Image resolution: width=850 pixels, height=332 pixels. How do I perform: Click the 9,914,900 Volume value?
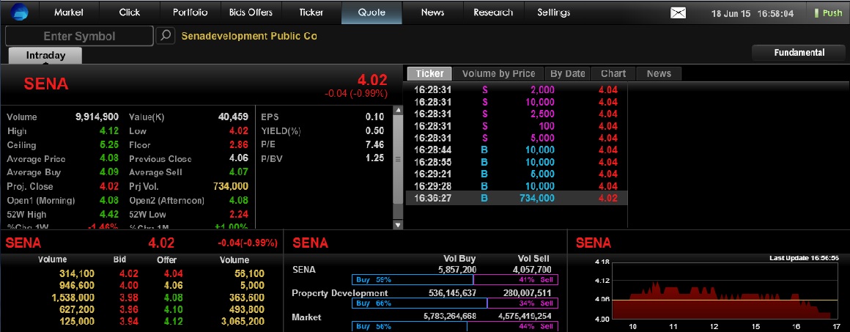coord(97,117)
